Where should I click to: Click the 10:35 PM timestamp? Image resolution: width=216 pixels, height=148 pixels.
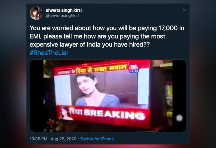pos(38,139)
